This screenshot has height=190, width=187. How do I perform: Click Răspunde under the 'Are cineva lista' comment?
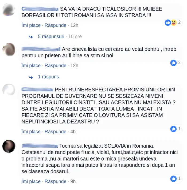[56, 66]
